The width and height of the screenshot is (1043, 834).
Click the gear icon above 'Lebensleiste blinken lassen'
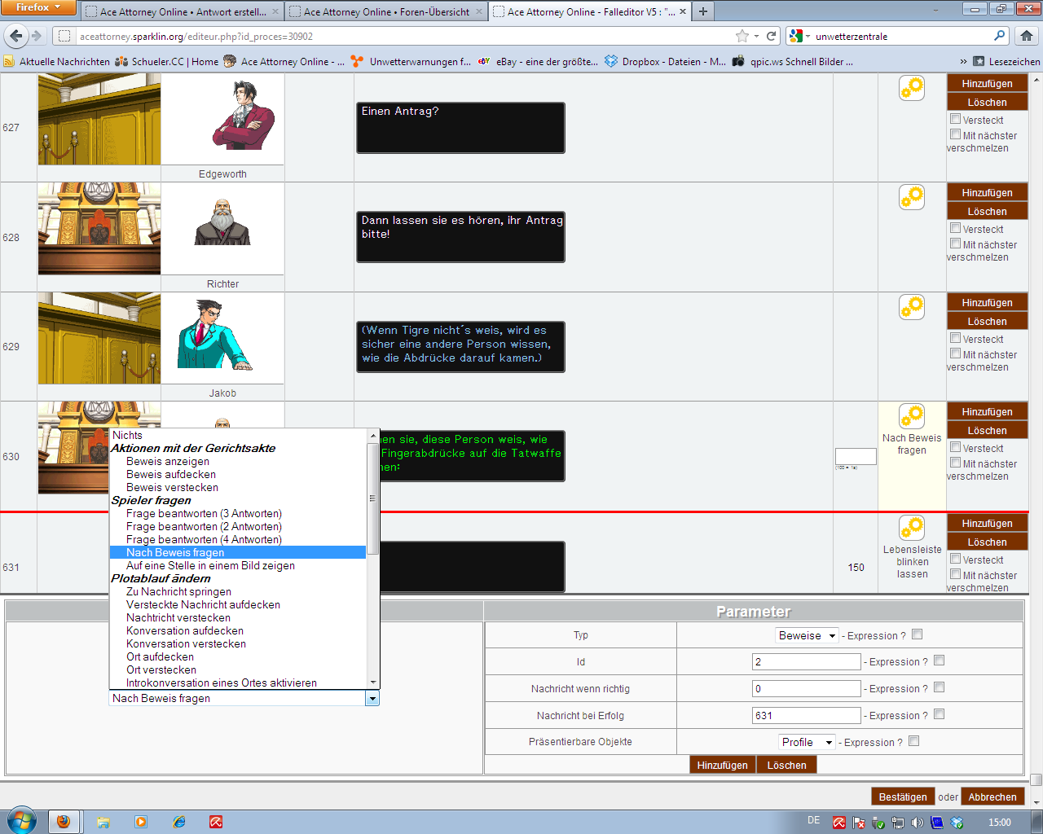coord(912,528)
